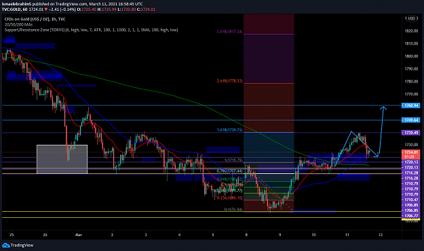Click the 5 date on time axis
The width and height of the screenshot is (424, 251).
[x=213, y=235]
